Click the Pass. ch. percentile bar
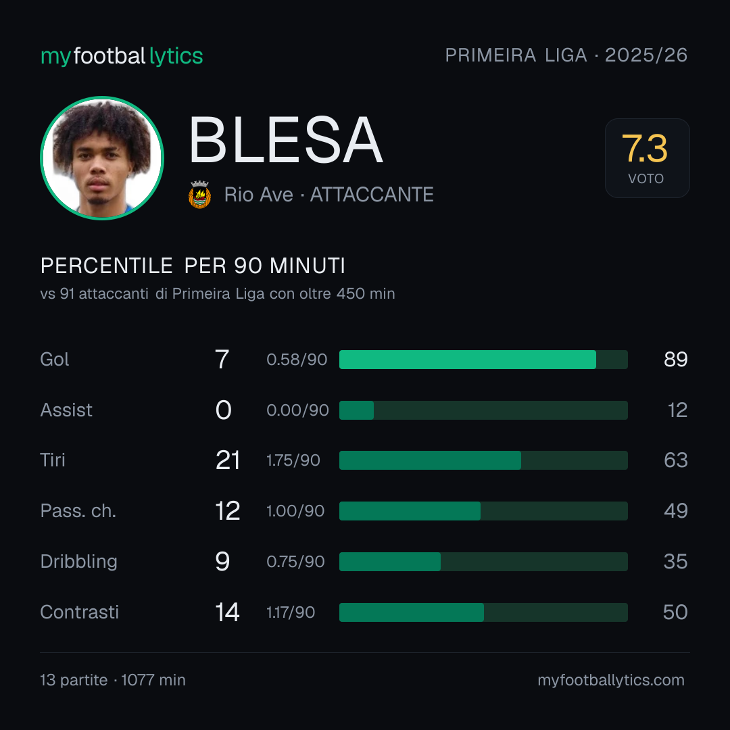Image resolution: width=730 pixels, height=730 pixels. point(483,511)
